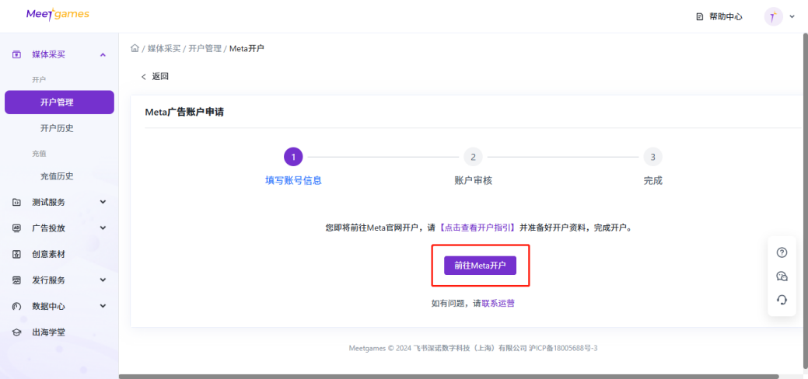Select 开户历史 in the sidebar
This screenshot has width=808, height=379.
(x=57, y=128)
